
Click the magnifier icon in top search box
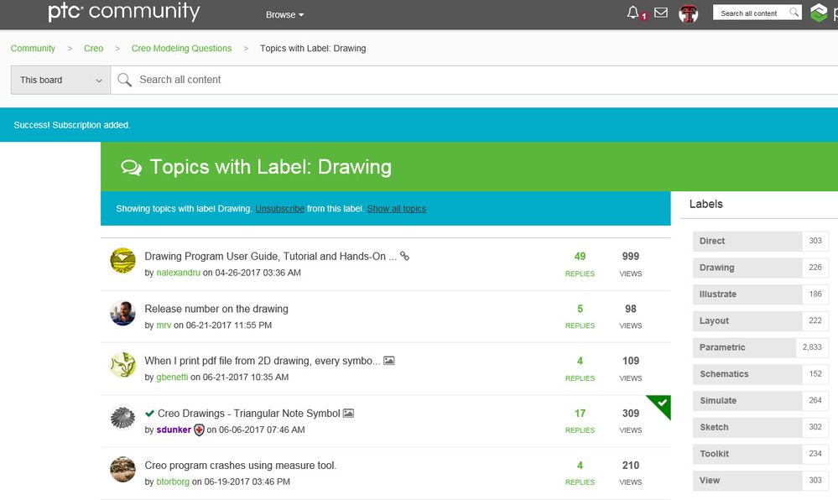pos(794,13)
